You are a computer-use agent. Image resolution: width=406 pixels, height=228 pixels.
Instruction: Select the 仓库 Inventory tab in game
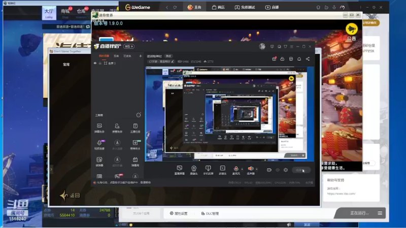81,13
